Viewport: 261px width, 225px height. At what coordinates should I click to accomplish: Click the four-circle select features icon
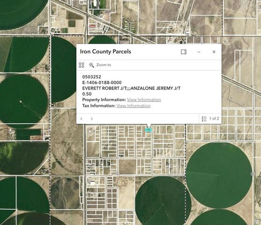point(82,65)
